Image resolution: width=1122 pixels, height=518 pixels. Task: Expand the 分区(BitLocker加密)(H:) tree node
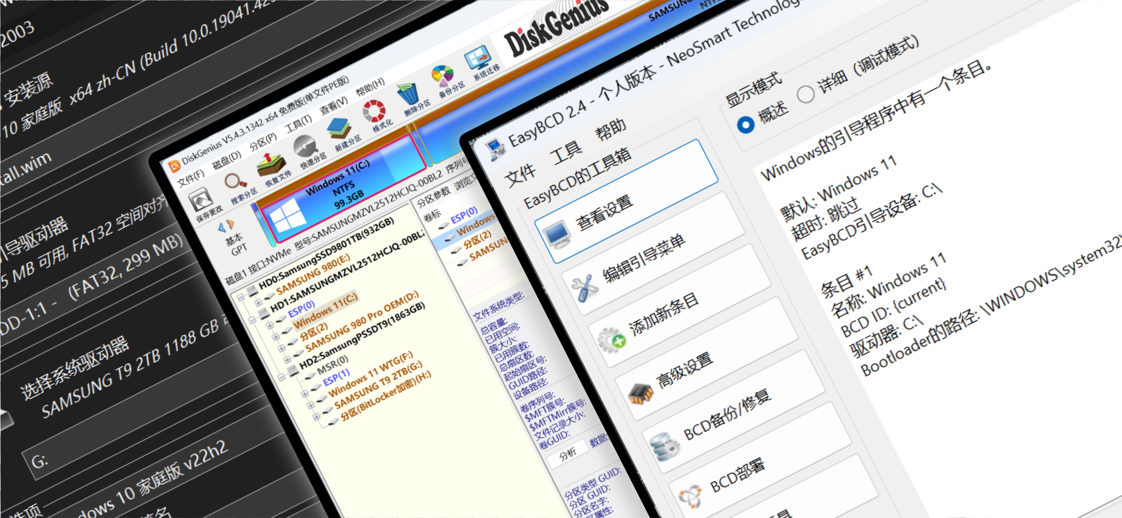316,417
